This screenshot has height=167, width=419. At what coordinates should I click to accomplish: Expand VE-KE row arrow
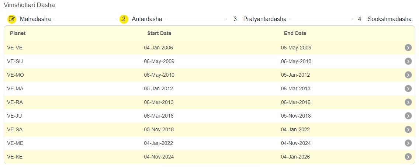pos(408,157)
